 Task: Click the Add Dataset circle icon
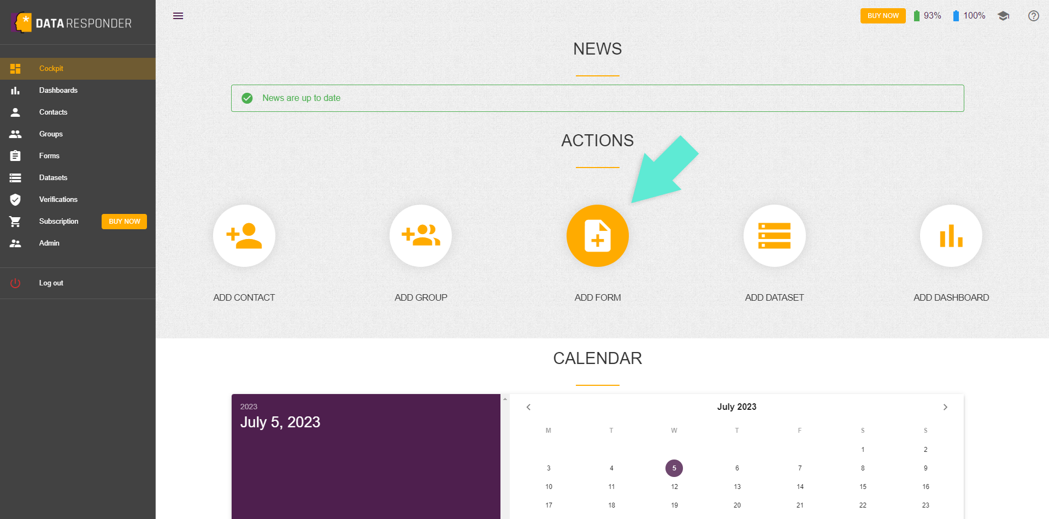click(775, 236)
